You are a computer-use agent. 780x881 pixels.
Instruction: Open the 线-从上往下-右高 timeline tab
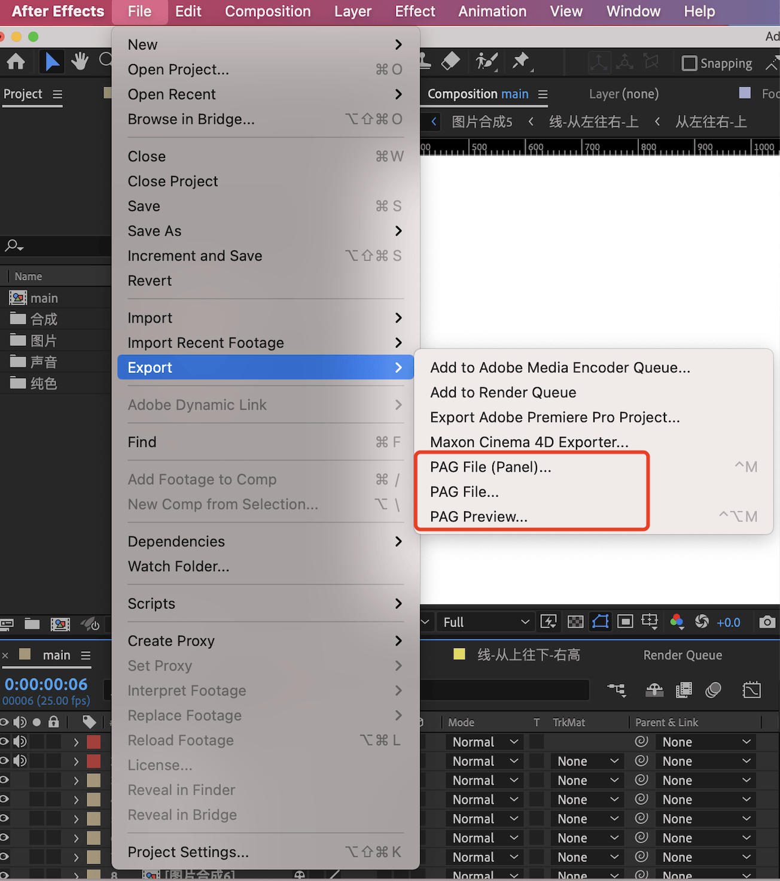click(x=528, y=655)
